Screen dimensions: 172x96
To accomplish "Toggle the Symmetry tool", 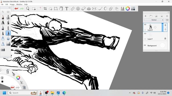I will 94,9.
